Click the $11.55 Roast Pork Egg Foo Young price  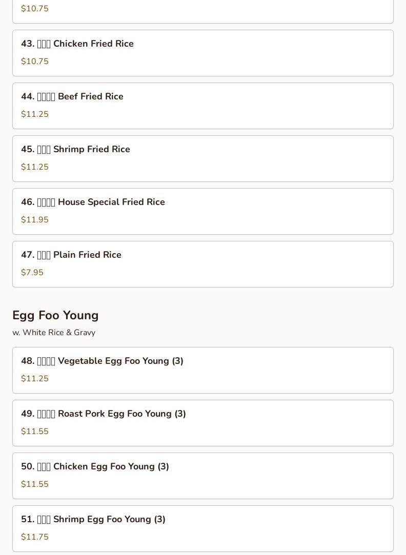pyautogui.click(x=35, y=431)
